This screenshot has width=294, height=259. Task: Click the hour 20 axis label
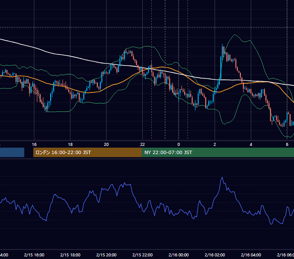click(106, 145)
